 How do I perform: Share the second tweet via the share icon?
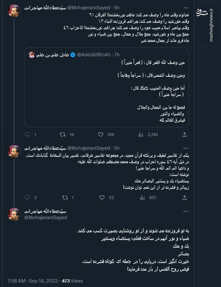184,198
